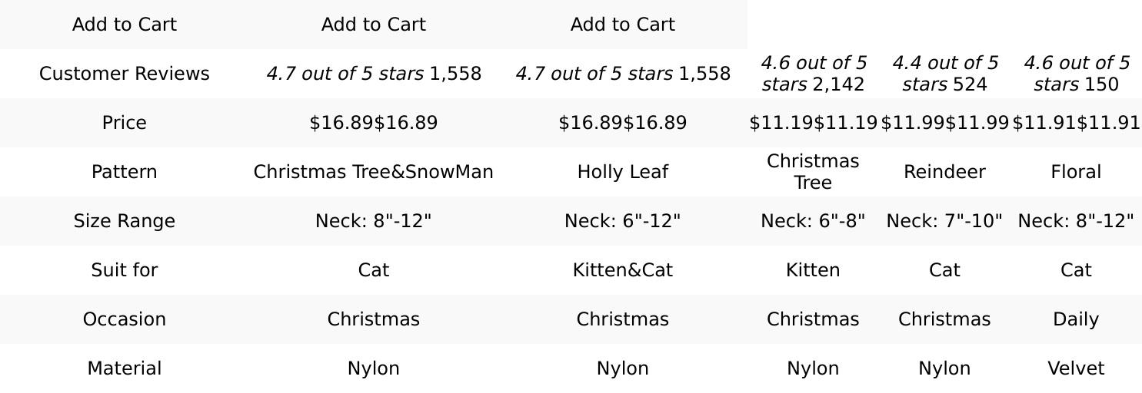Click the Kitten&Cat suit-for value
Image resolution: width=1142 pixels, height=393 pixels.
point(622,270)
